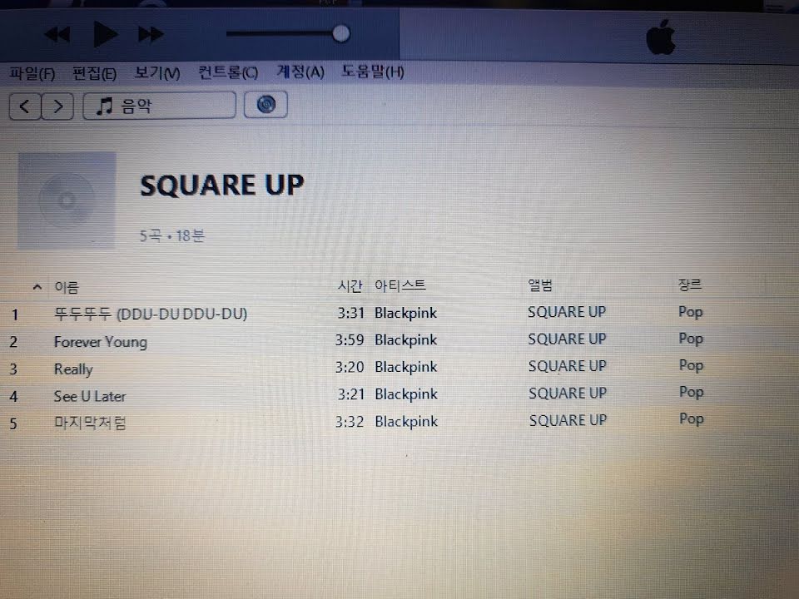Open the 컨트롤(C) menu
Image resolution: width=799 pixels, height=599 pixels.
[x=228, y=72]
